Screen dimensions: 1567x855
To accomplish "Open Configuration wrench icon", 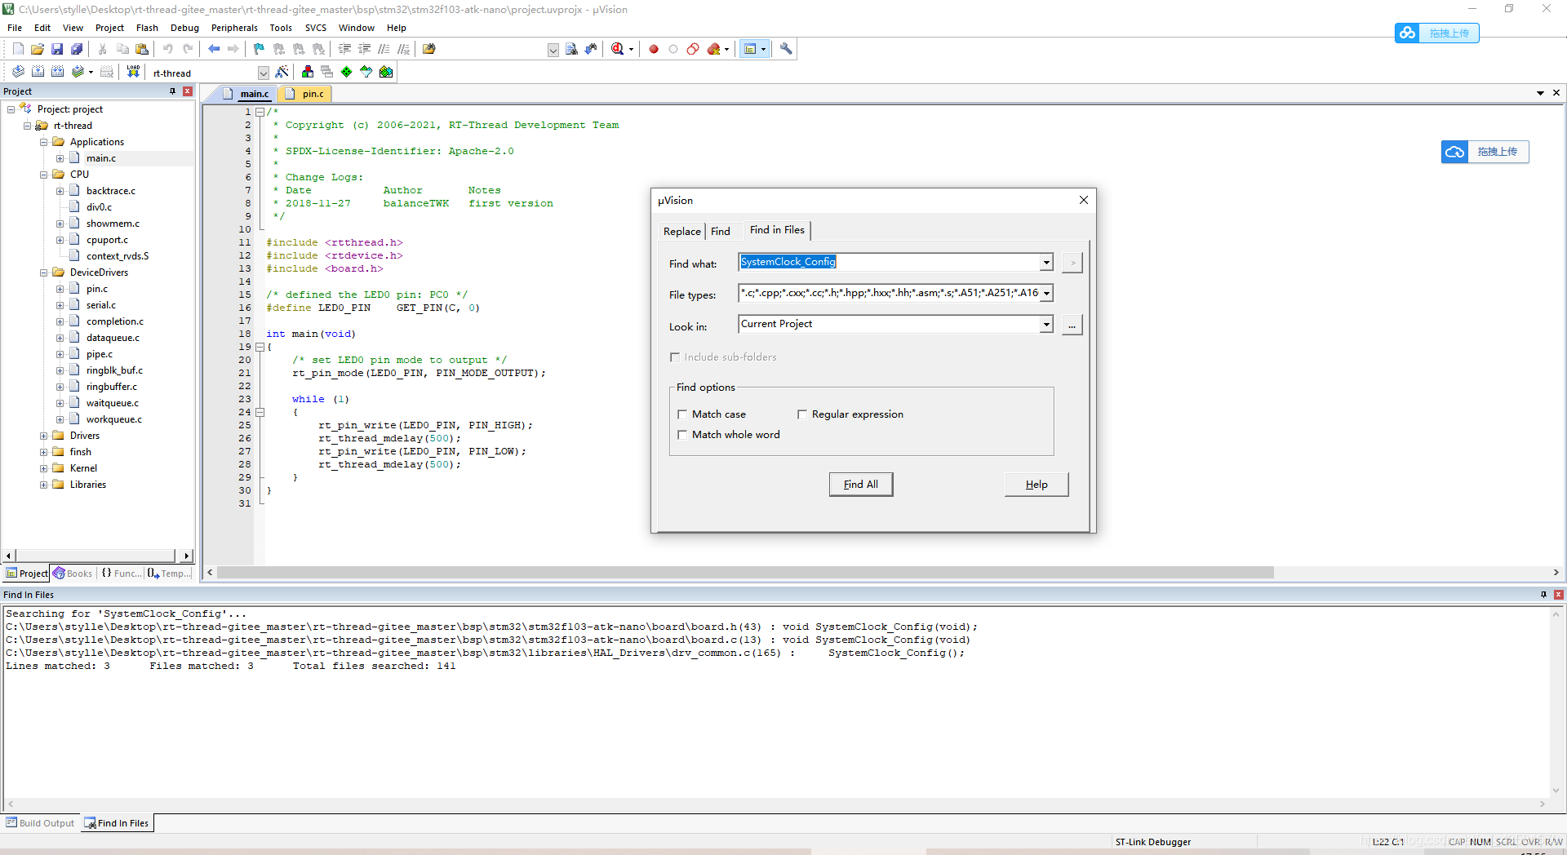I will coord(786,49).
